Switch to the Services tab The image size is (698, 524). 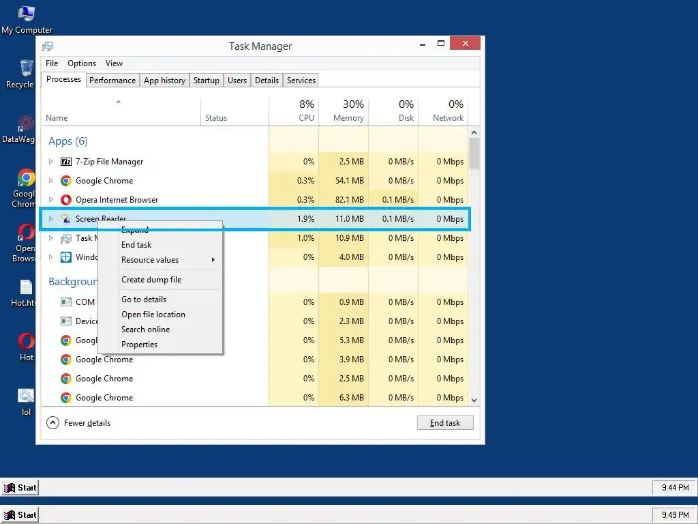click(x=301, y=81)
